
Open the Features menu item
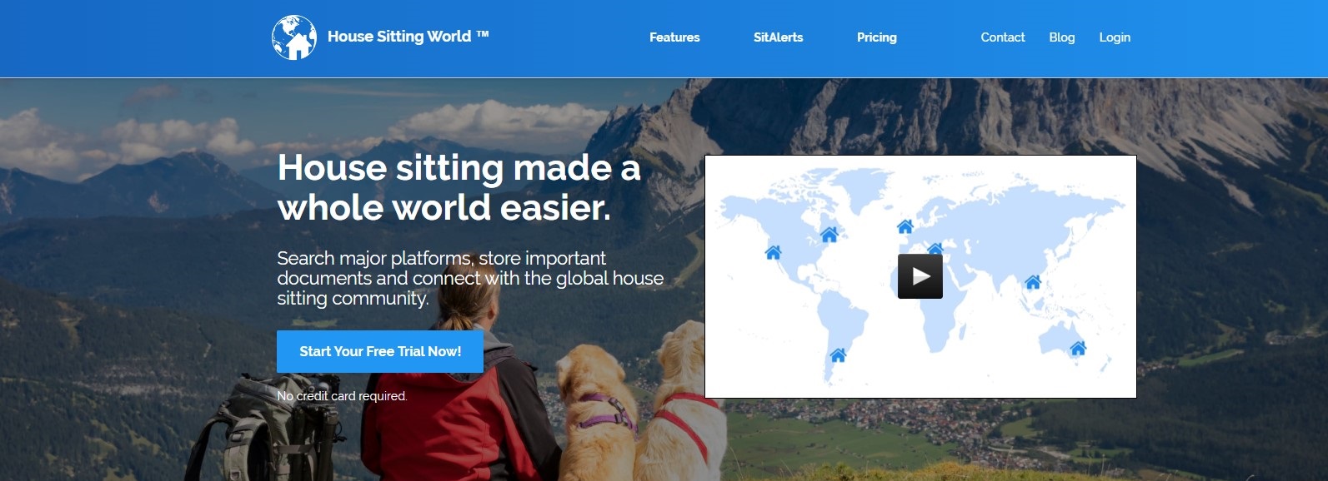click(x=674, y=37)
